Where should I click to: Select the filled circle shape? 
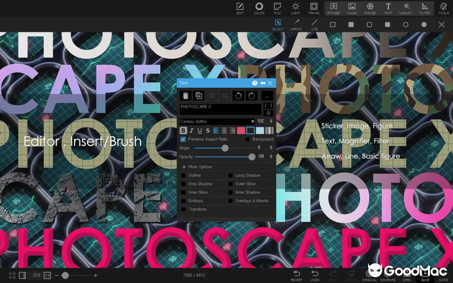pyautogui.click(x=424, y=24)
